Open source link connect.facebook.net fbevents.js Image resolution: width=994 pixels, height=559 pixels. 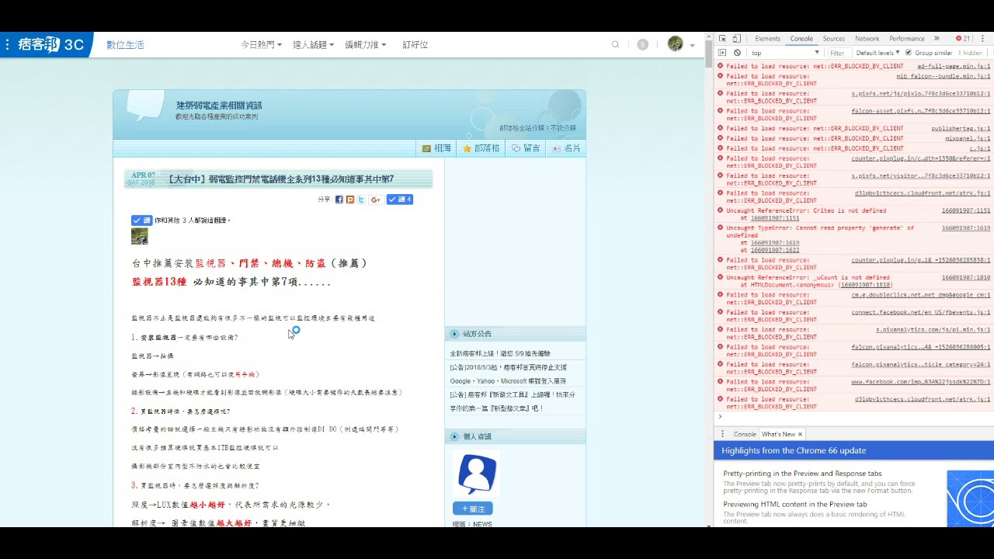pos(921,312)
